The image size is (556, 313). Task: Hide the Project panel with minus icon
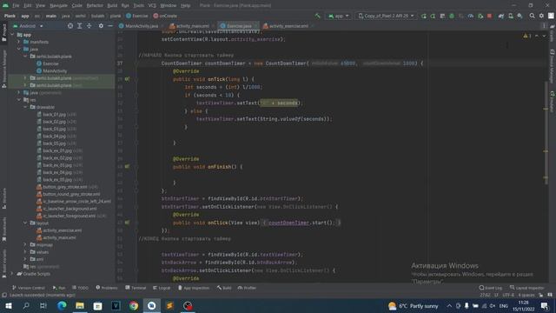[110, 26]
